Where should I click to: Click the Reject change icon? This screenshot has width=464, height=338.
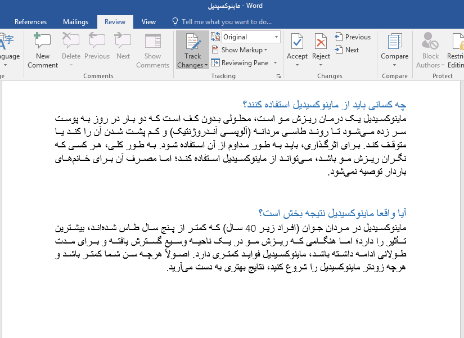321,41
